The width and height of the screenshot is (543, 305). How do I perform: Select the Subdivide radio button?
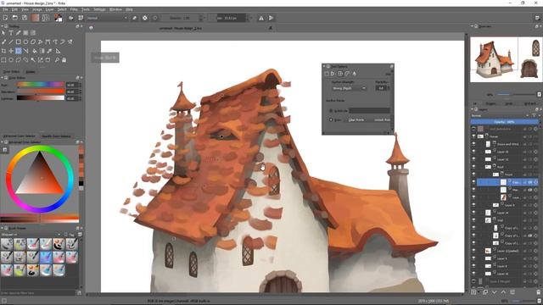coord(331,111)
